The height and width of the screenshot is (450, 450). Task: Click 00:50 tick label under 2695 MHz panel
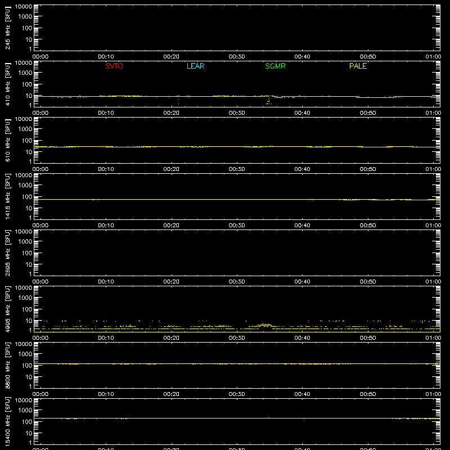coord(368,282)
